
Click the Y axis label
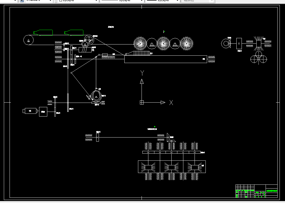(x=142, y=73)
